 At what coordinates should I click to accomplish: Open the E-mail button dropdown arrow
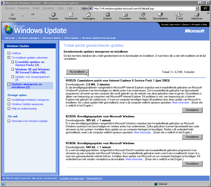[x=182, y=14]
